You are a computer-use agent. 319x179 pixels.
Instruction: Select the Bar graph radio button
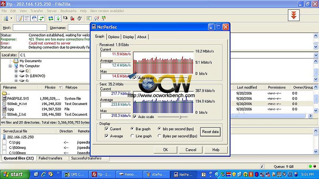(132, 128)
